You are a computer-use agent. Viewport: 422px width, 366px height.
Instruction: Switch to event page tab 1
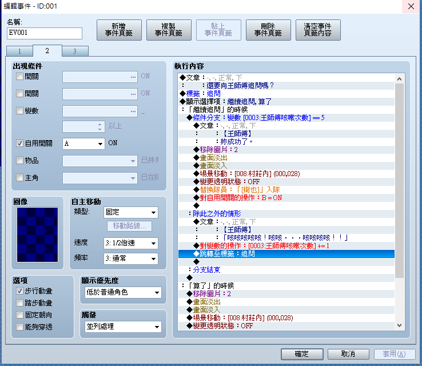pyautogui.click(x=19, y=51)
